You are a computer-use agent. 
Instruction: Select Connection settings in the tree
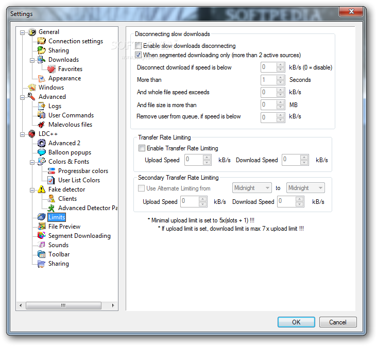[76, 41]
